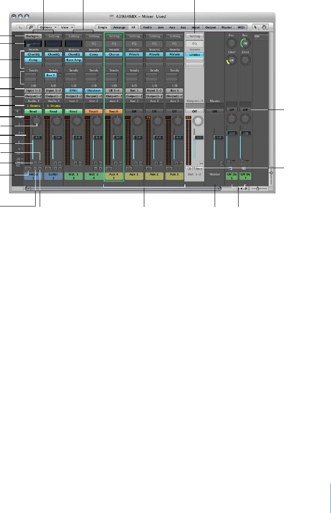Click the pan knob on Inst 1 channel
Viewport: 331px width, 513px height.
77,121
